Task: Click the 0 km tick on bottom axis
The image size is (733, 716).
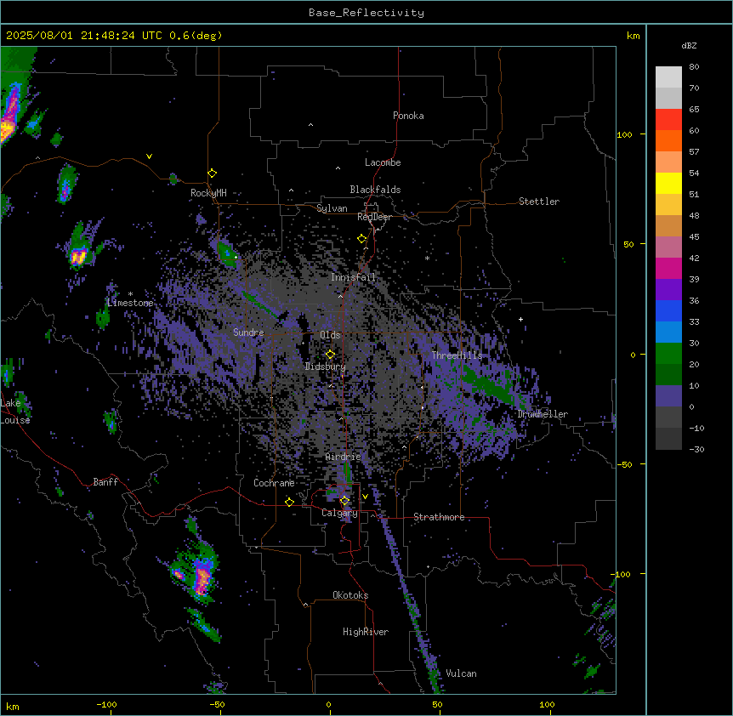Action: click(328, 704)
